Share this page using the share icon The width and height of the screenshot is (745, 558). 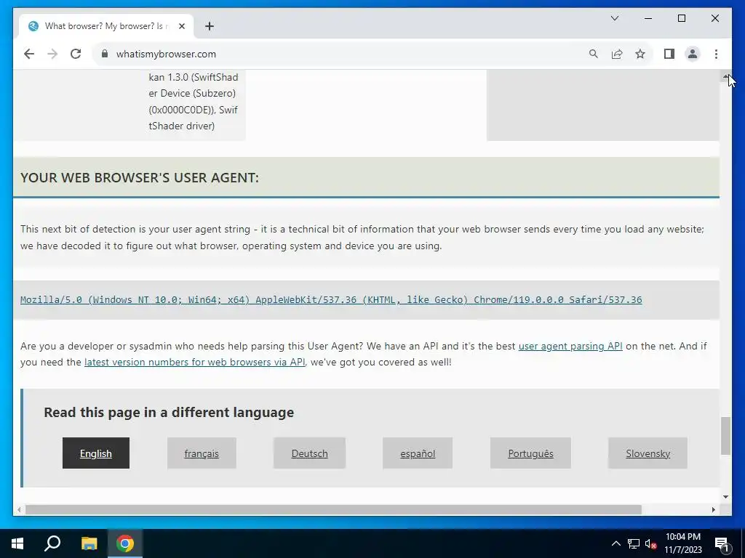[x=617, y=54]
